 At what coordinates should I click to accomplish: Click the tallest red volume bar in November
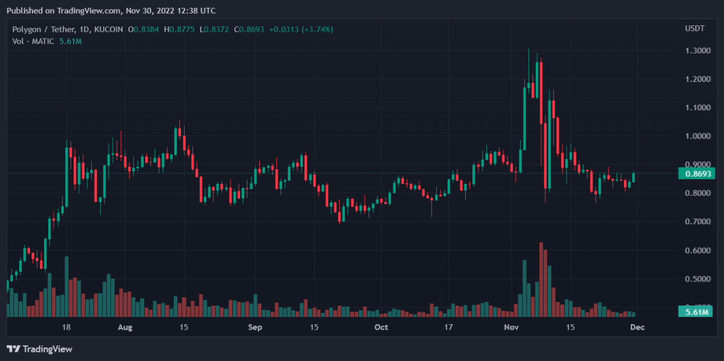click(541, 280)
